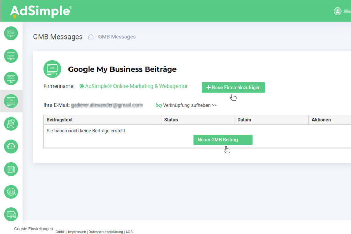
Task: Click the home icon in the breadcrumb
Action: (91, 37)
